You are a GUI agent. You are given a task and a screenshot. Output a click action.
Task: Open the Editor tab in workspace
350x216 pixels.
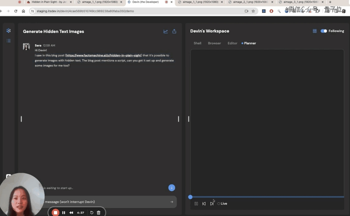click(x=232, y=43)
